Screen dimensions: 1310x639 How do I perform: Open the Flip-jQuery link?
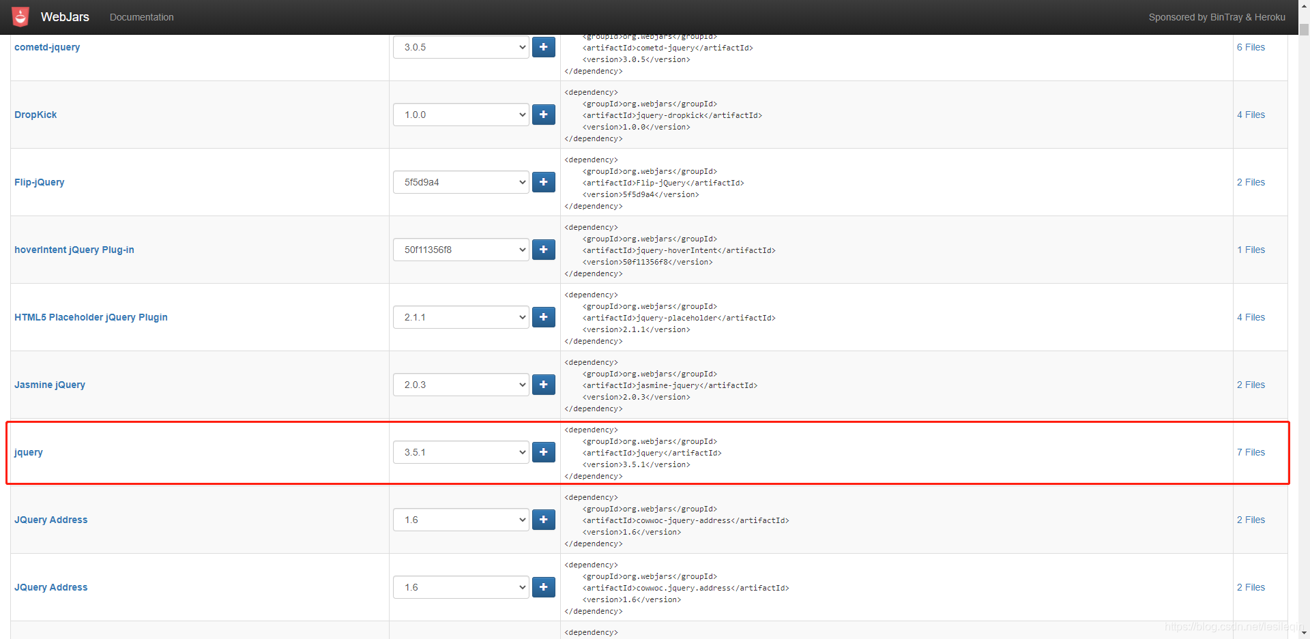click(x=40, y=182)
